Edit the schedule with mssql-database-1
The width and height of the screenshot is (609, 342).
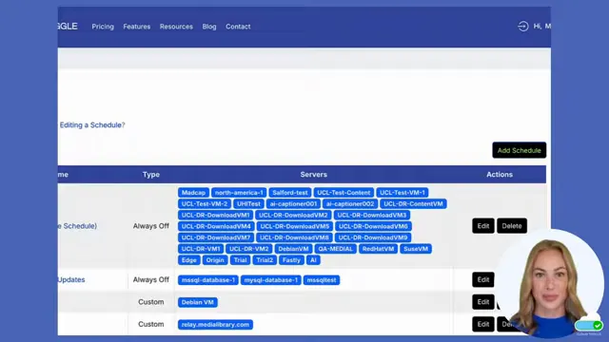pyautogui.click(x=483, y=279)
